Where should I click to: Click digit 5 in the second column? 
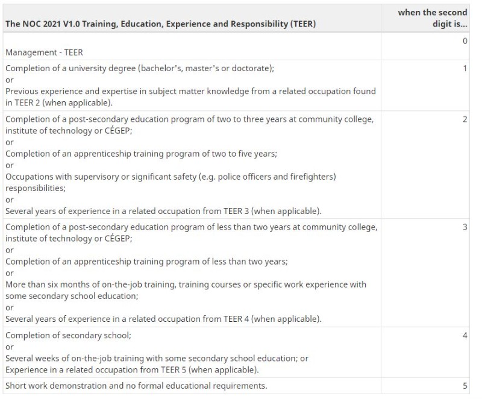click(x=465, y=386)
